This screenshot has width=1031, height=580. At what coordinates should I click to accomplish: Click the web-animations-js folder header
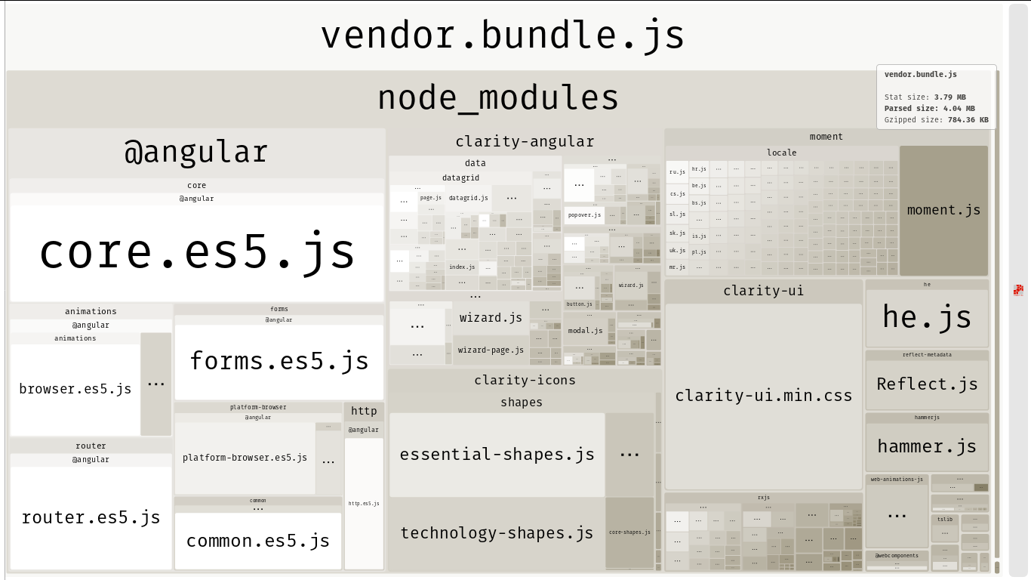[897, 479]
